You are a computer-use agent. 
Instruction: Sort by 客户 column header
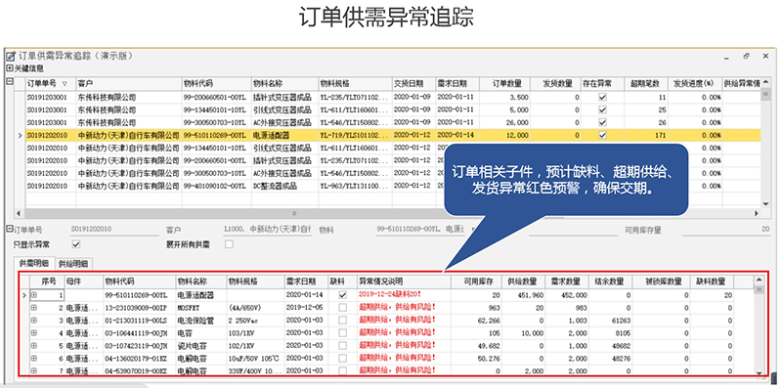pos(128,83)
